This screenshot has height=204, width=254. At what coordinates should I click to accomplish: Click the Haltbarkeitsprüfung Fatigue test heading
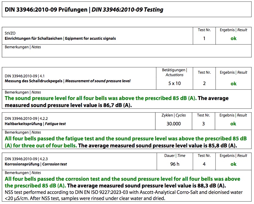[x=35, y=124]
